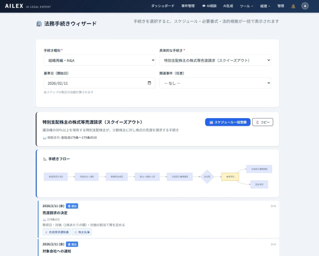Select the ★取得日 node in the flow
The height and width of the screenshot is (256, 319).
pos(230,177)
